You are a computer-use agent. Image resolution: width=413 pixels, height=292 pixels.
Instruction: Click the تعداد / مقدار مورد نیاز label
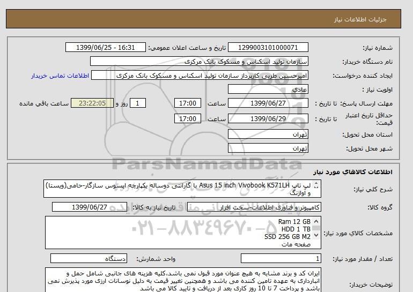coord(363,259)
